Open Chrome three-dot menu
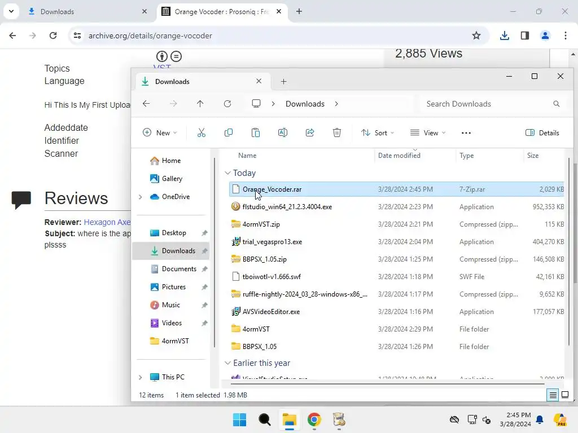Screen dimensions: 578x433 pyautogui.click(x=566, y=36)
